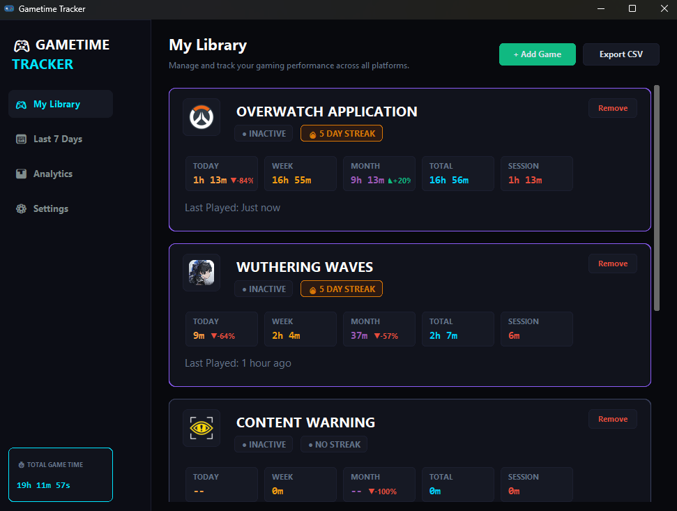This screenshot has width=677, height=511.
Task: Click the 'Manage and track' subtitle text
Action: (x=289, y=66)
